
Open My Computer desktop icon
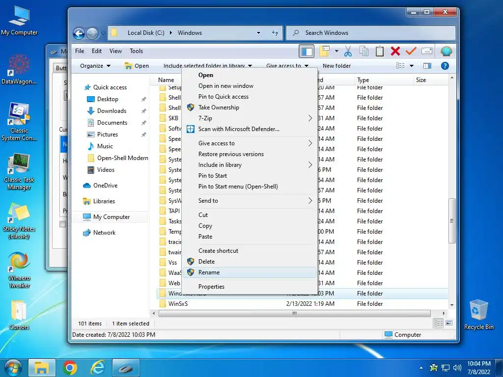click(x=19, y=21)
